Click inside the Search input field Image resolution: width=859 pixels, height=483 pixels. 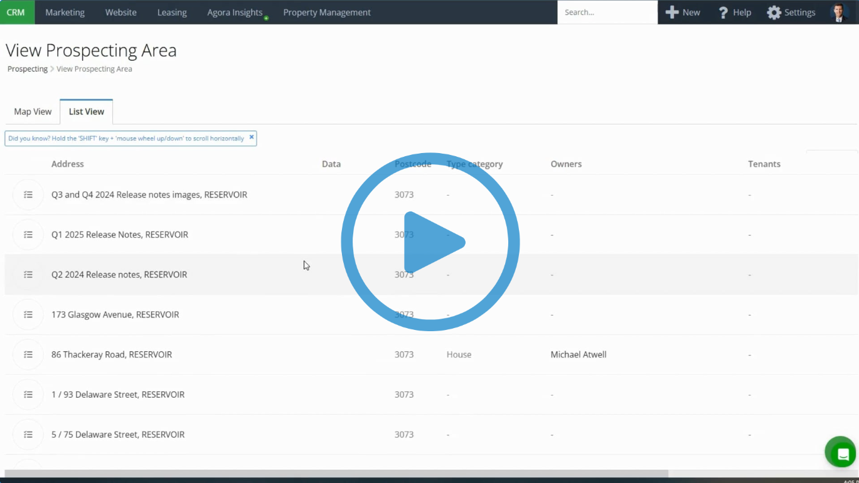click(x=607, y=13)
